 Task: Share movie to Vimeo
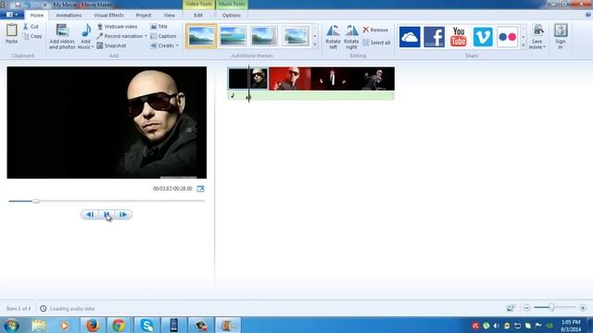coord(483,37)
